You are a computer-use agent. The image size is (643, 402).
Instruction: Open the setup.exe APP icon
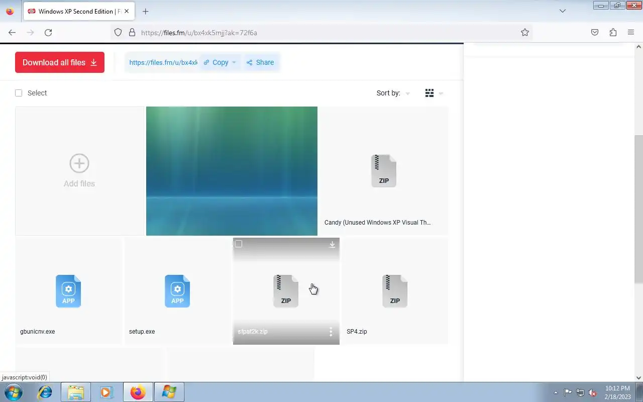point(177,291)
